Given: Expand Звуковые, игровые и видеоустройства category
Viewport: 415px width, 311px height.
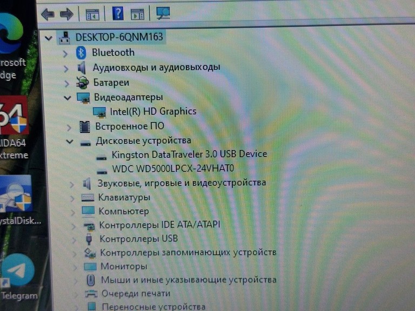Looking at the screenshot, I should click(71, 184).
